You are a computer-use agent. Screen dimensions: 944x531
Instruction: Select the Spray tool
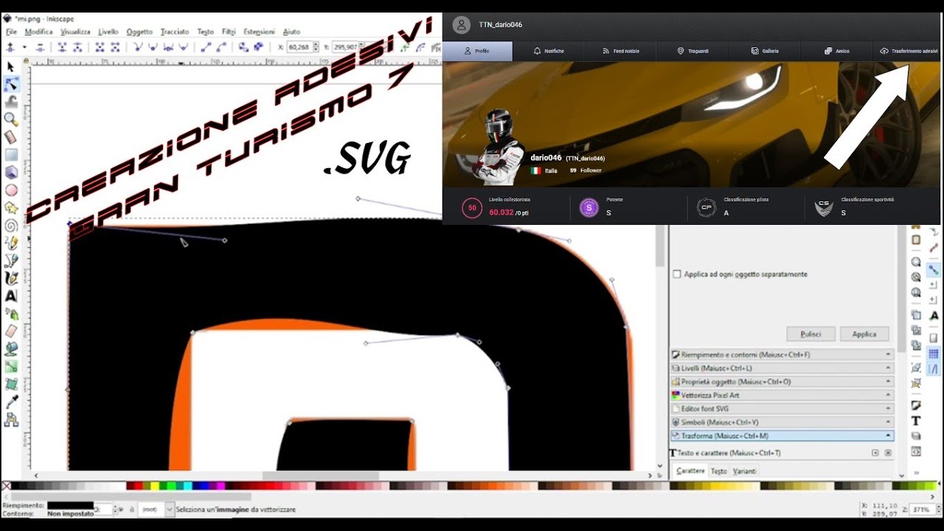click(10, 313)
